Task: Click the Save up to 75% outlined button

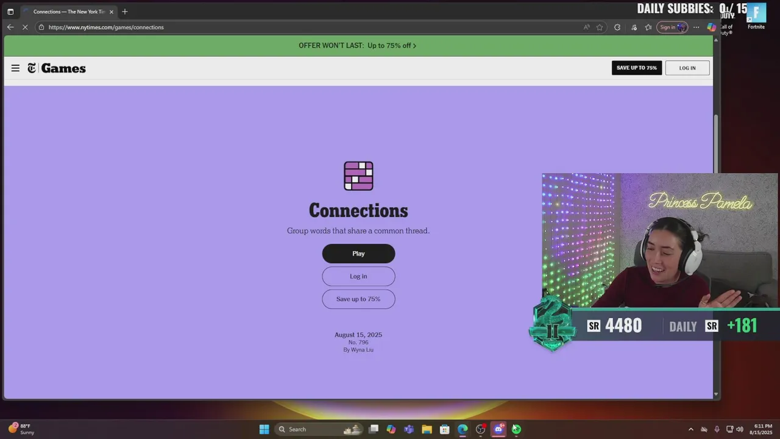Action: pos(358,299)
